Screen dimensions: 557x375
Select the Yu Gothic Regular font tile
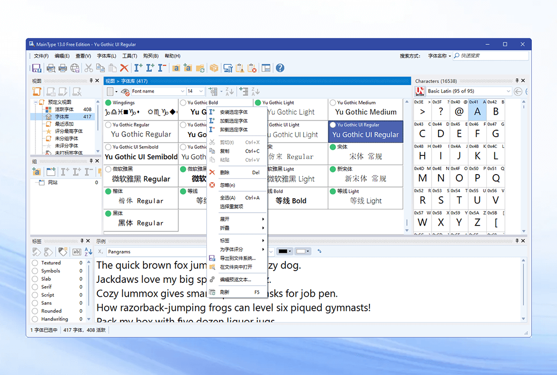[x=141, y=131]
